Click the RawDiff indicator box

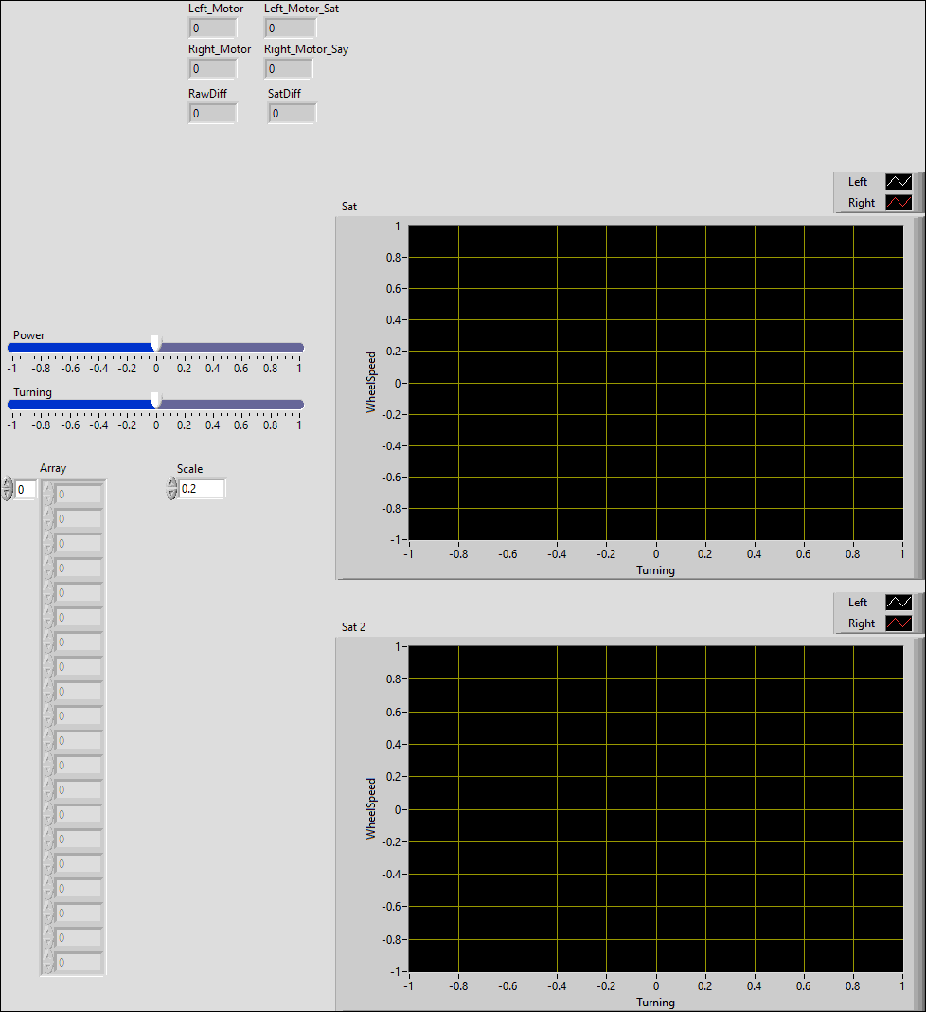[x=212, y=114]
